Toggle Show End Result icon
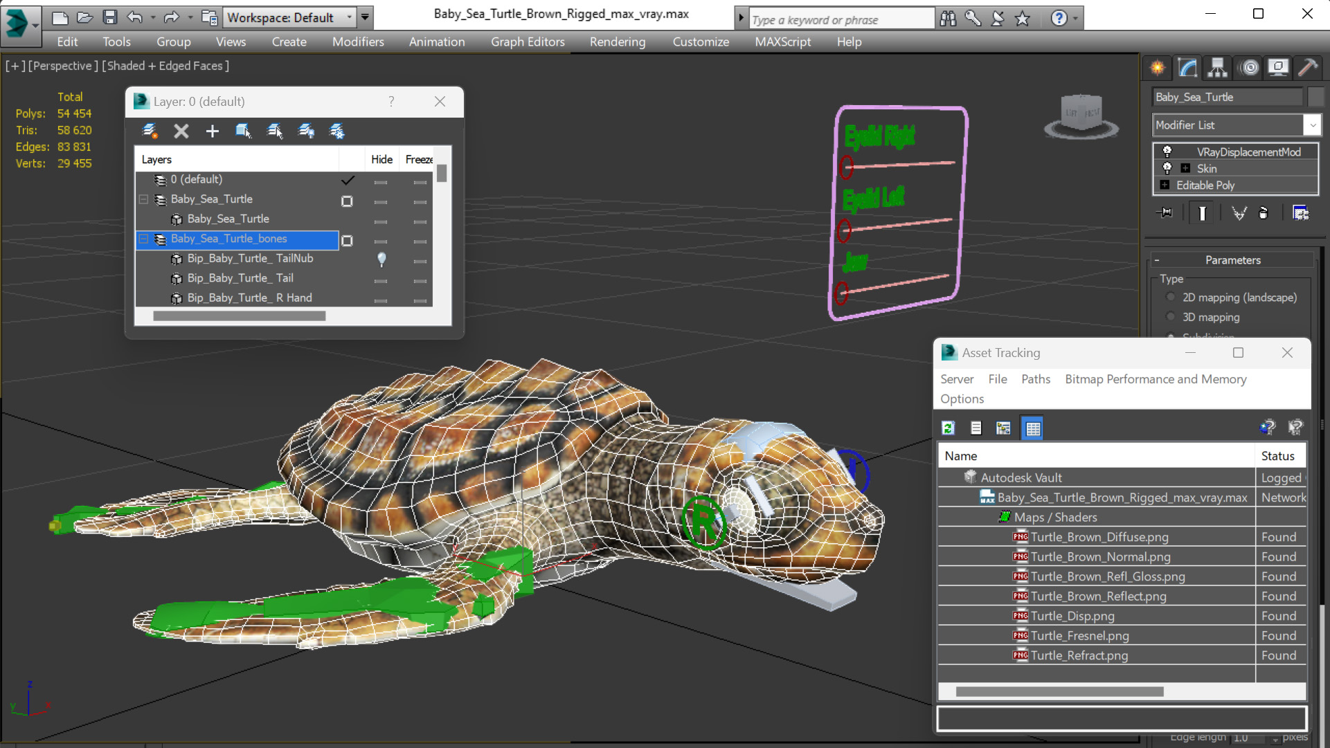 [1202, 213]
